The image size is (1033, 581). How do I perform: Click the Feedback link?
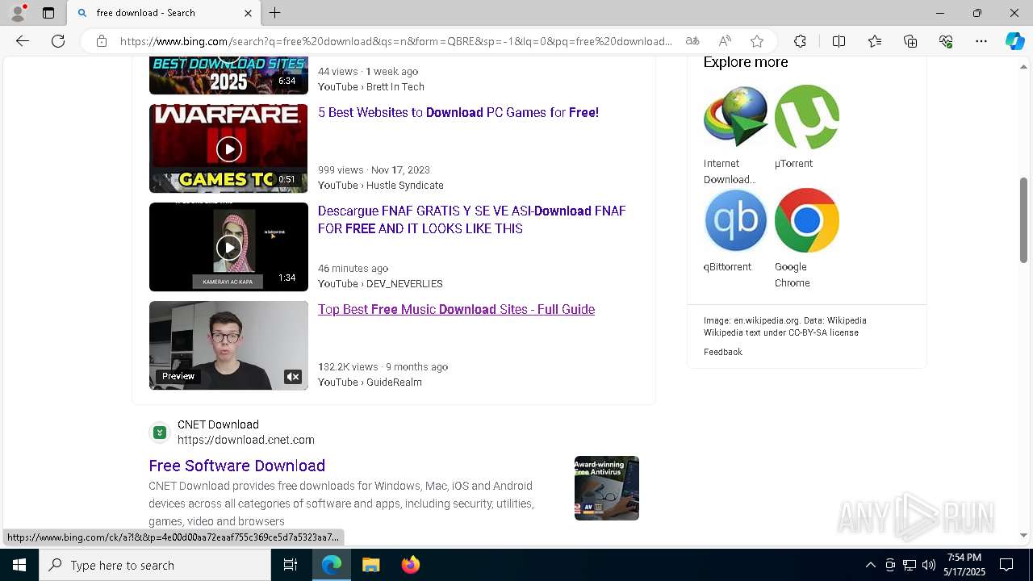(x=723, y=352)
